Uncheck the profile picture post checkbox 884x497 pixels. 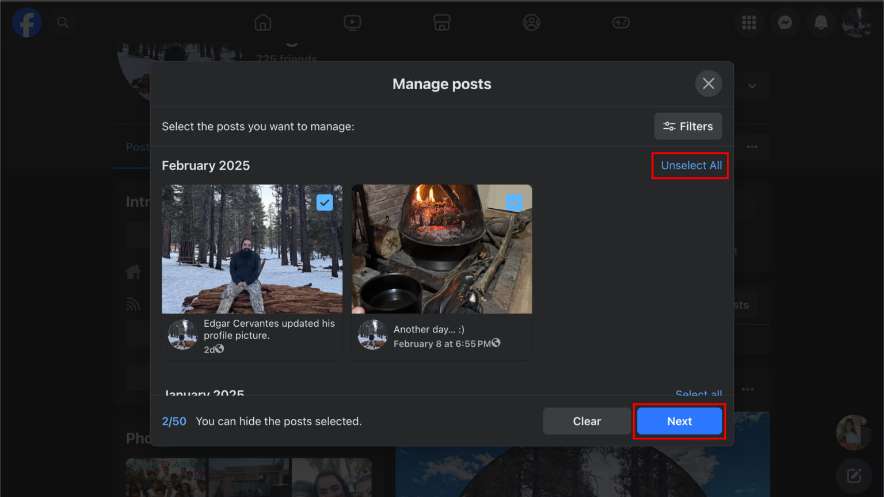click(325, 202)
